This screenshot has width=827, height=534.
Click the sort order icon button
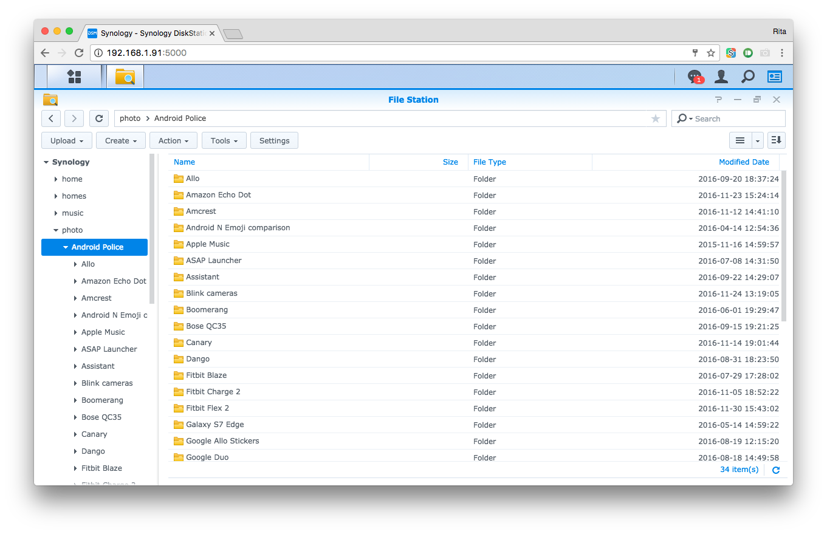point(777,140)
